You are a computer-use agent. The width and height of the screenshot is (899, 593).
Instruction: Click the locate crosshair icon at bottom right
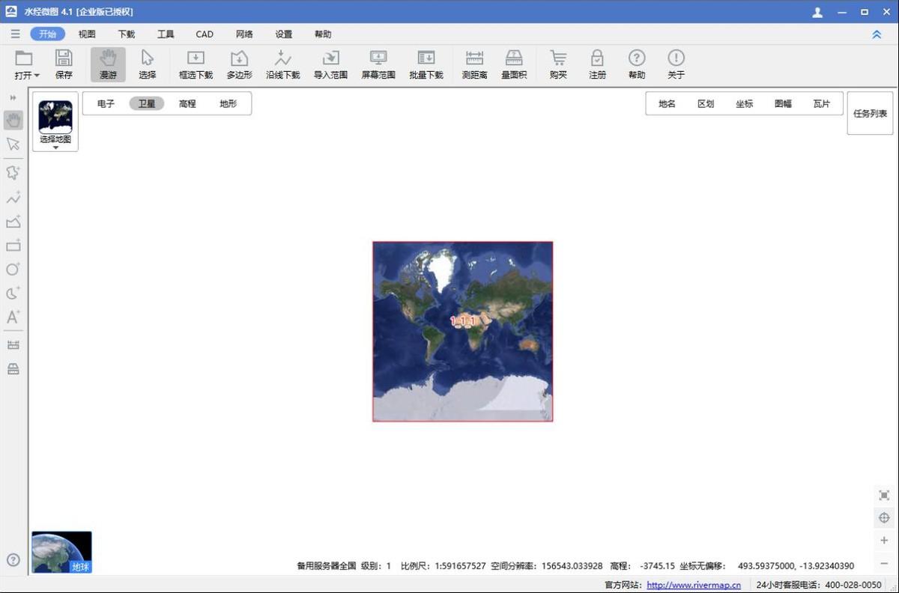pos(884,518)
